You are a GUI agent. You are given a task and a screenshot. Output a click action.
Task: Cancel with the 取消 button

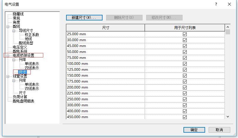[219, 130]
